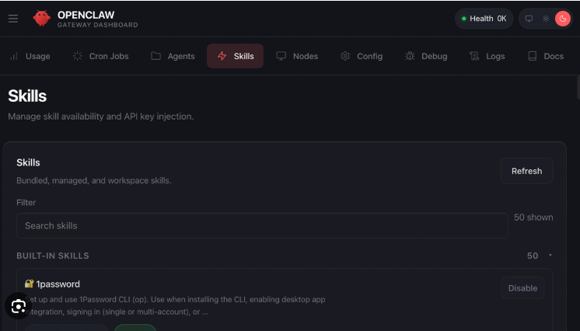The image size is (580, 331).
Task: Switch to system theme monitor option
Action: click(529, 19)
